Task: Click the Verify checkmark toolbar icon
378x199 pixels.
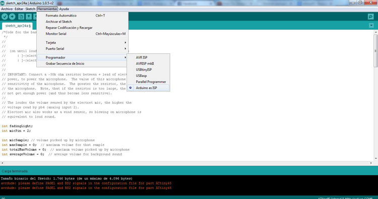Action: tap(5, 17)
